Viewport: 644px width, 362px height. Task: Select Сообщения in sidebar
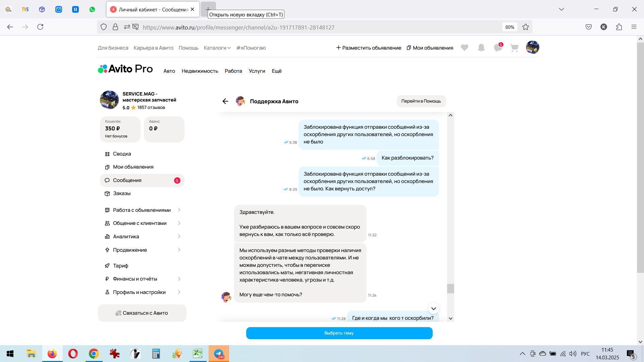point(142,180)
